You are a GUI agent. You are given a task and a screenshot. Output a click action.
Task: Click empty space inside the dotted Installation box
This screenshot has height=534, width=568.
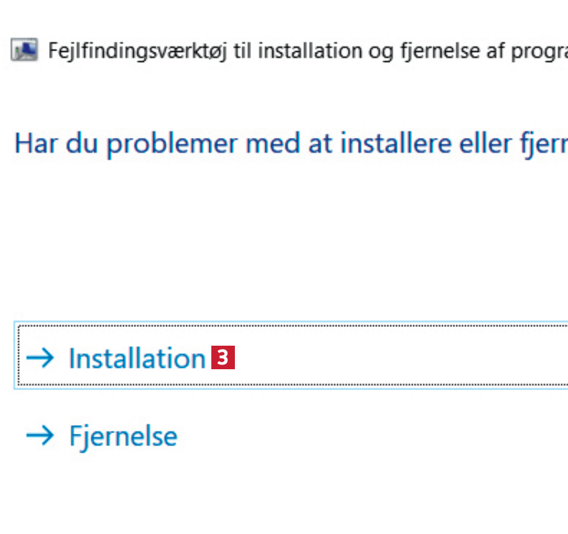click(x=404, y=358)
